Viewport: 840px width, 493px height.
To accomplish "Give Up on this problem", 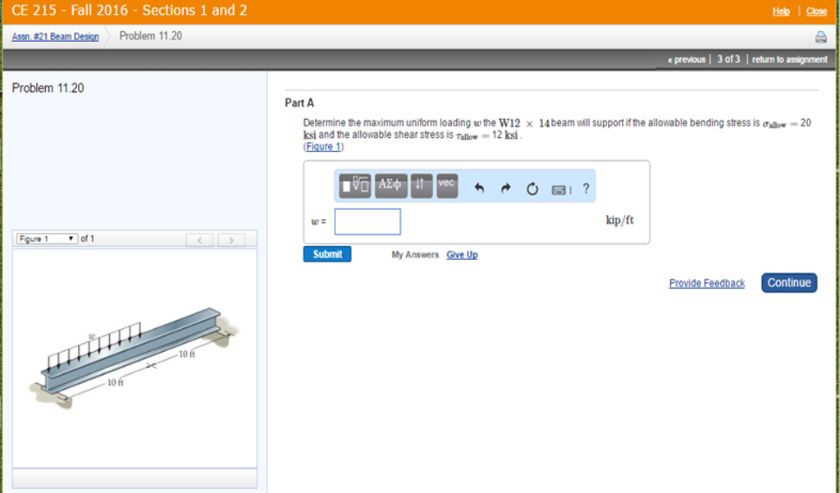I will (x=462, y=255).
